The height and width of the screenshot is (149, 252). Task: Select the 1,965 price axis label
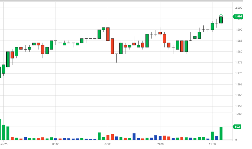click(x=239, y=85)
